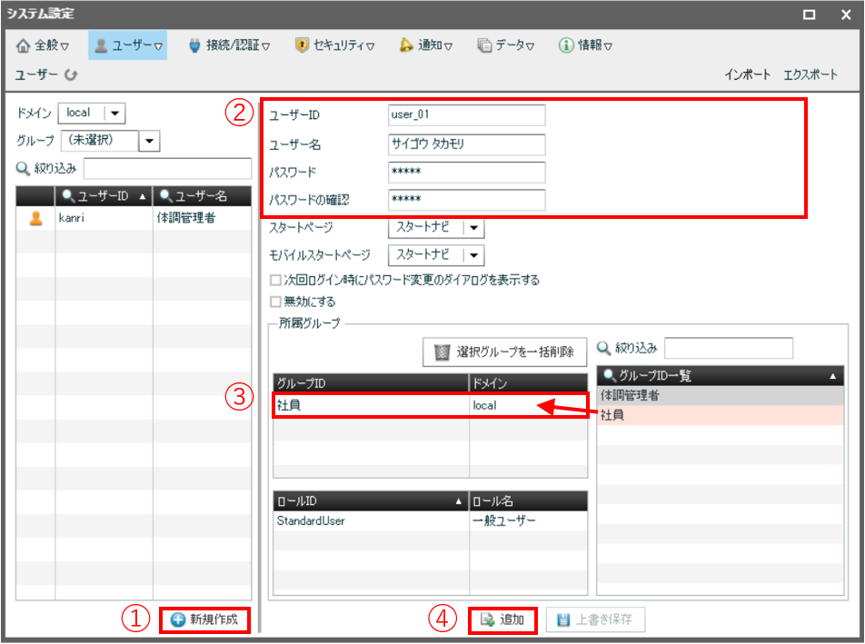Viewport: 865px width, 644px height.
Task: Open the 接続/認証 menu
Action: [x=229, y=45]
